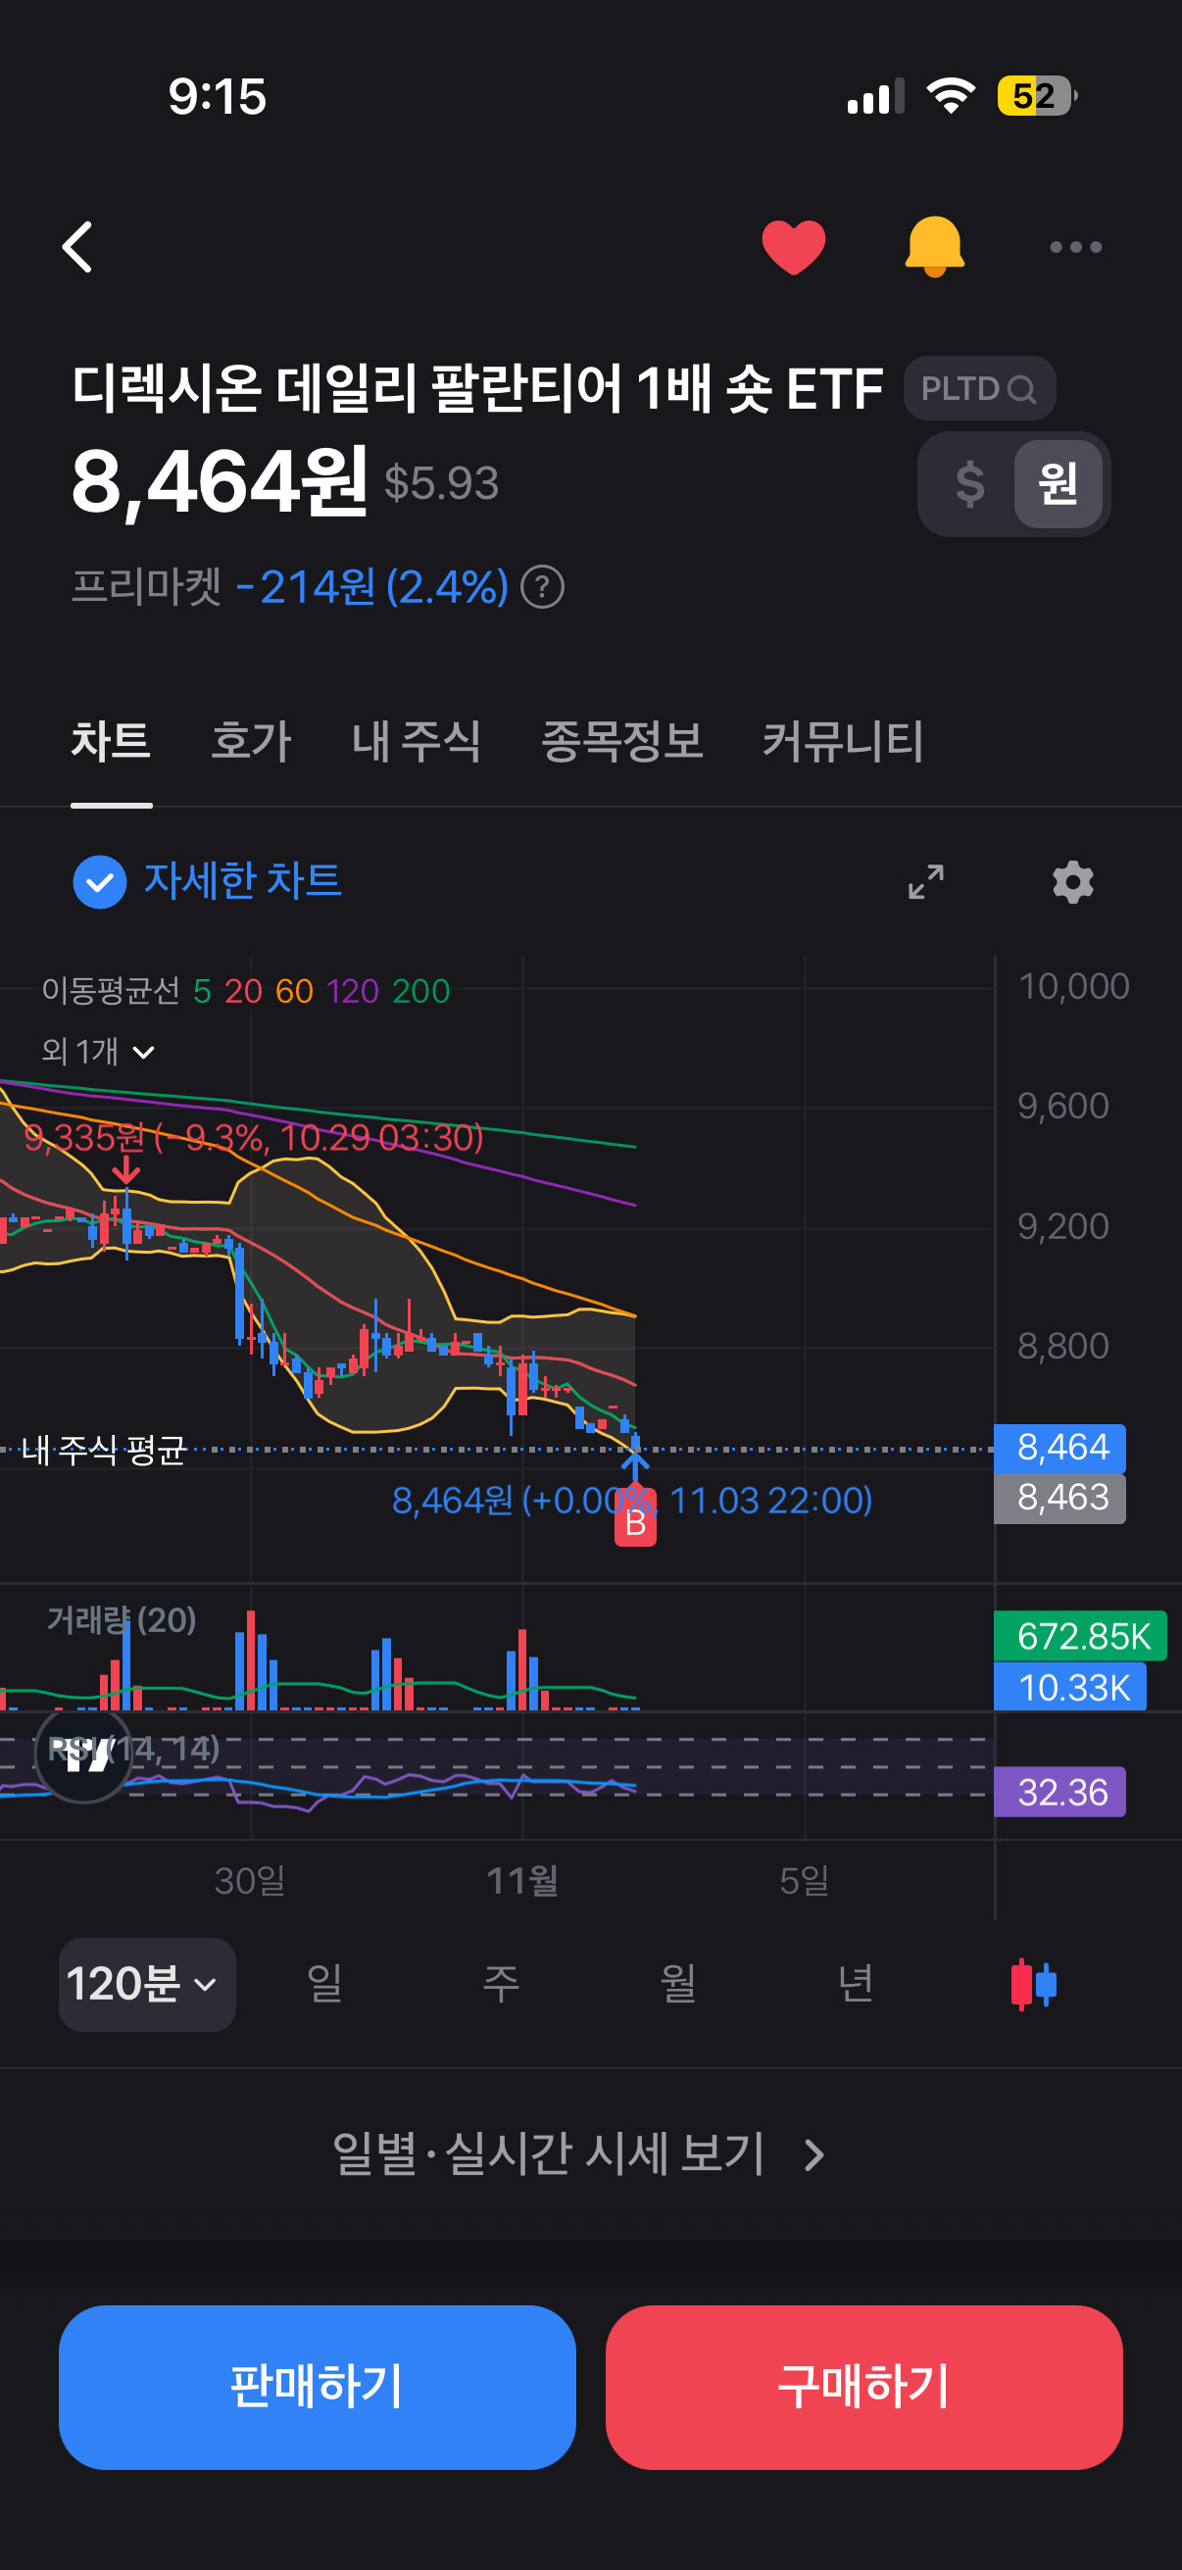Tap the blue 판매하기 button
Viewport: 1182px width, 2570px height.
pos(318,2388)
